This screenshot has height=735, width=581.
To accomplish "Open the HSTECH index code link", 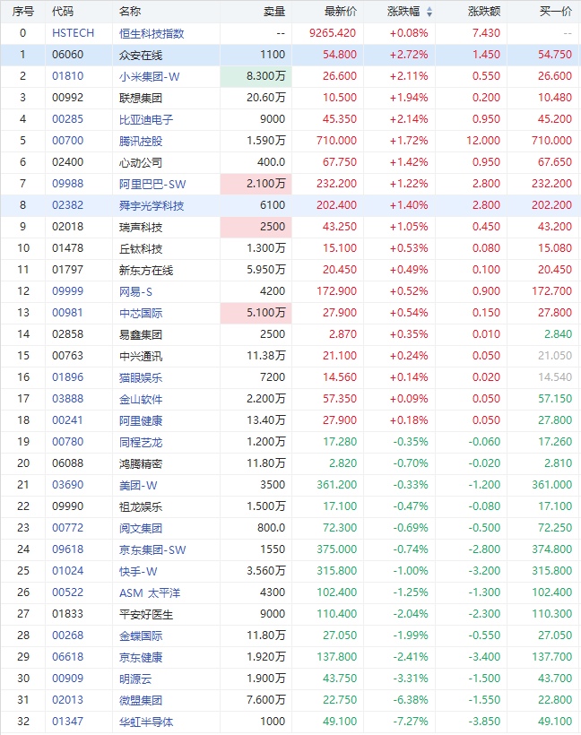I will pyautogui.click(x=74, y=33).
